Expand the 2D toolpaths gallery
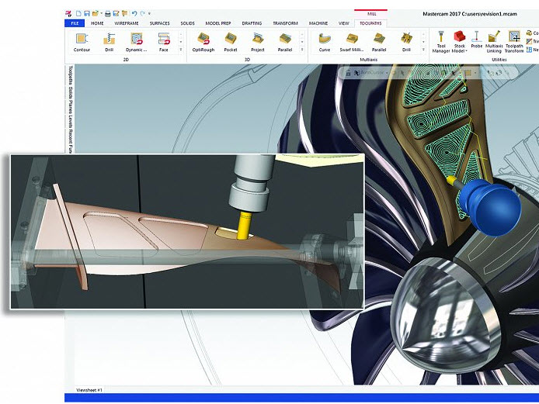 (181, 50)
